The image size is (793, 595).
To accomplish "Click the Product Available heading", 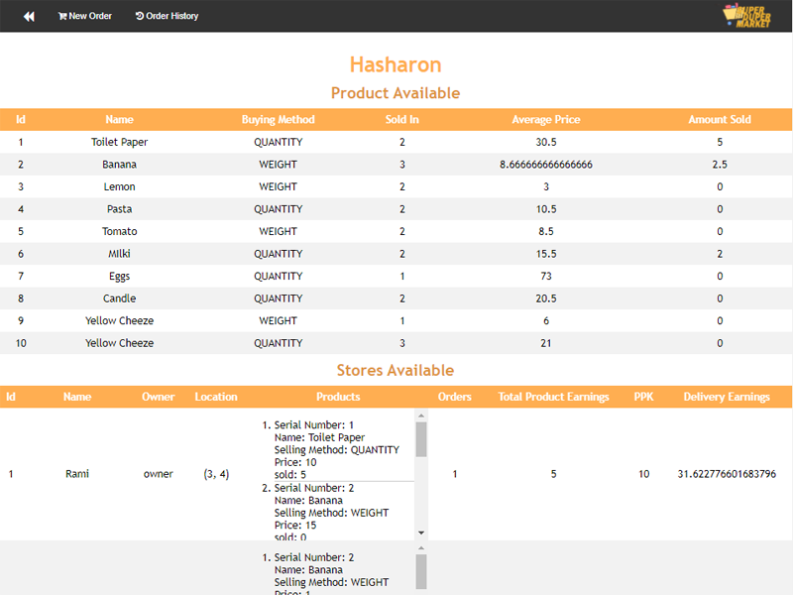I will 396,93.
